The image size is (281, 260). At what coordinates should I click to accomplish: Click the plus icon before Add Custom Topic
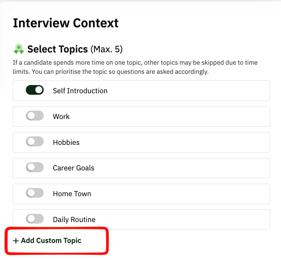click(x=16, y=241)
